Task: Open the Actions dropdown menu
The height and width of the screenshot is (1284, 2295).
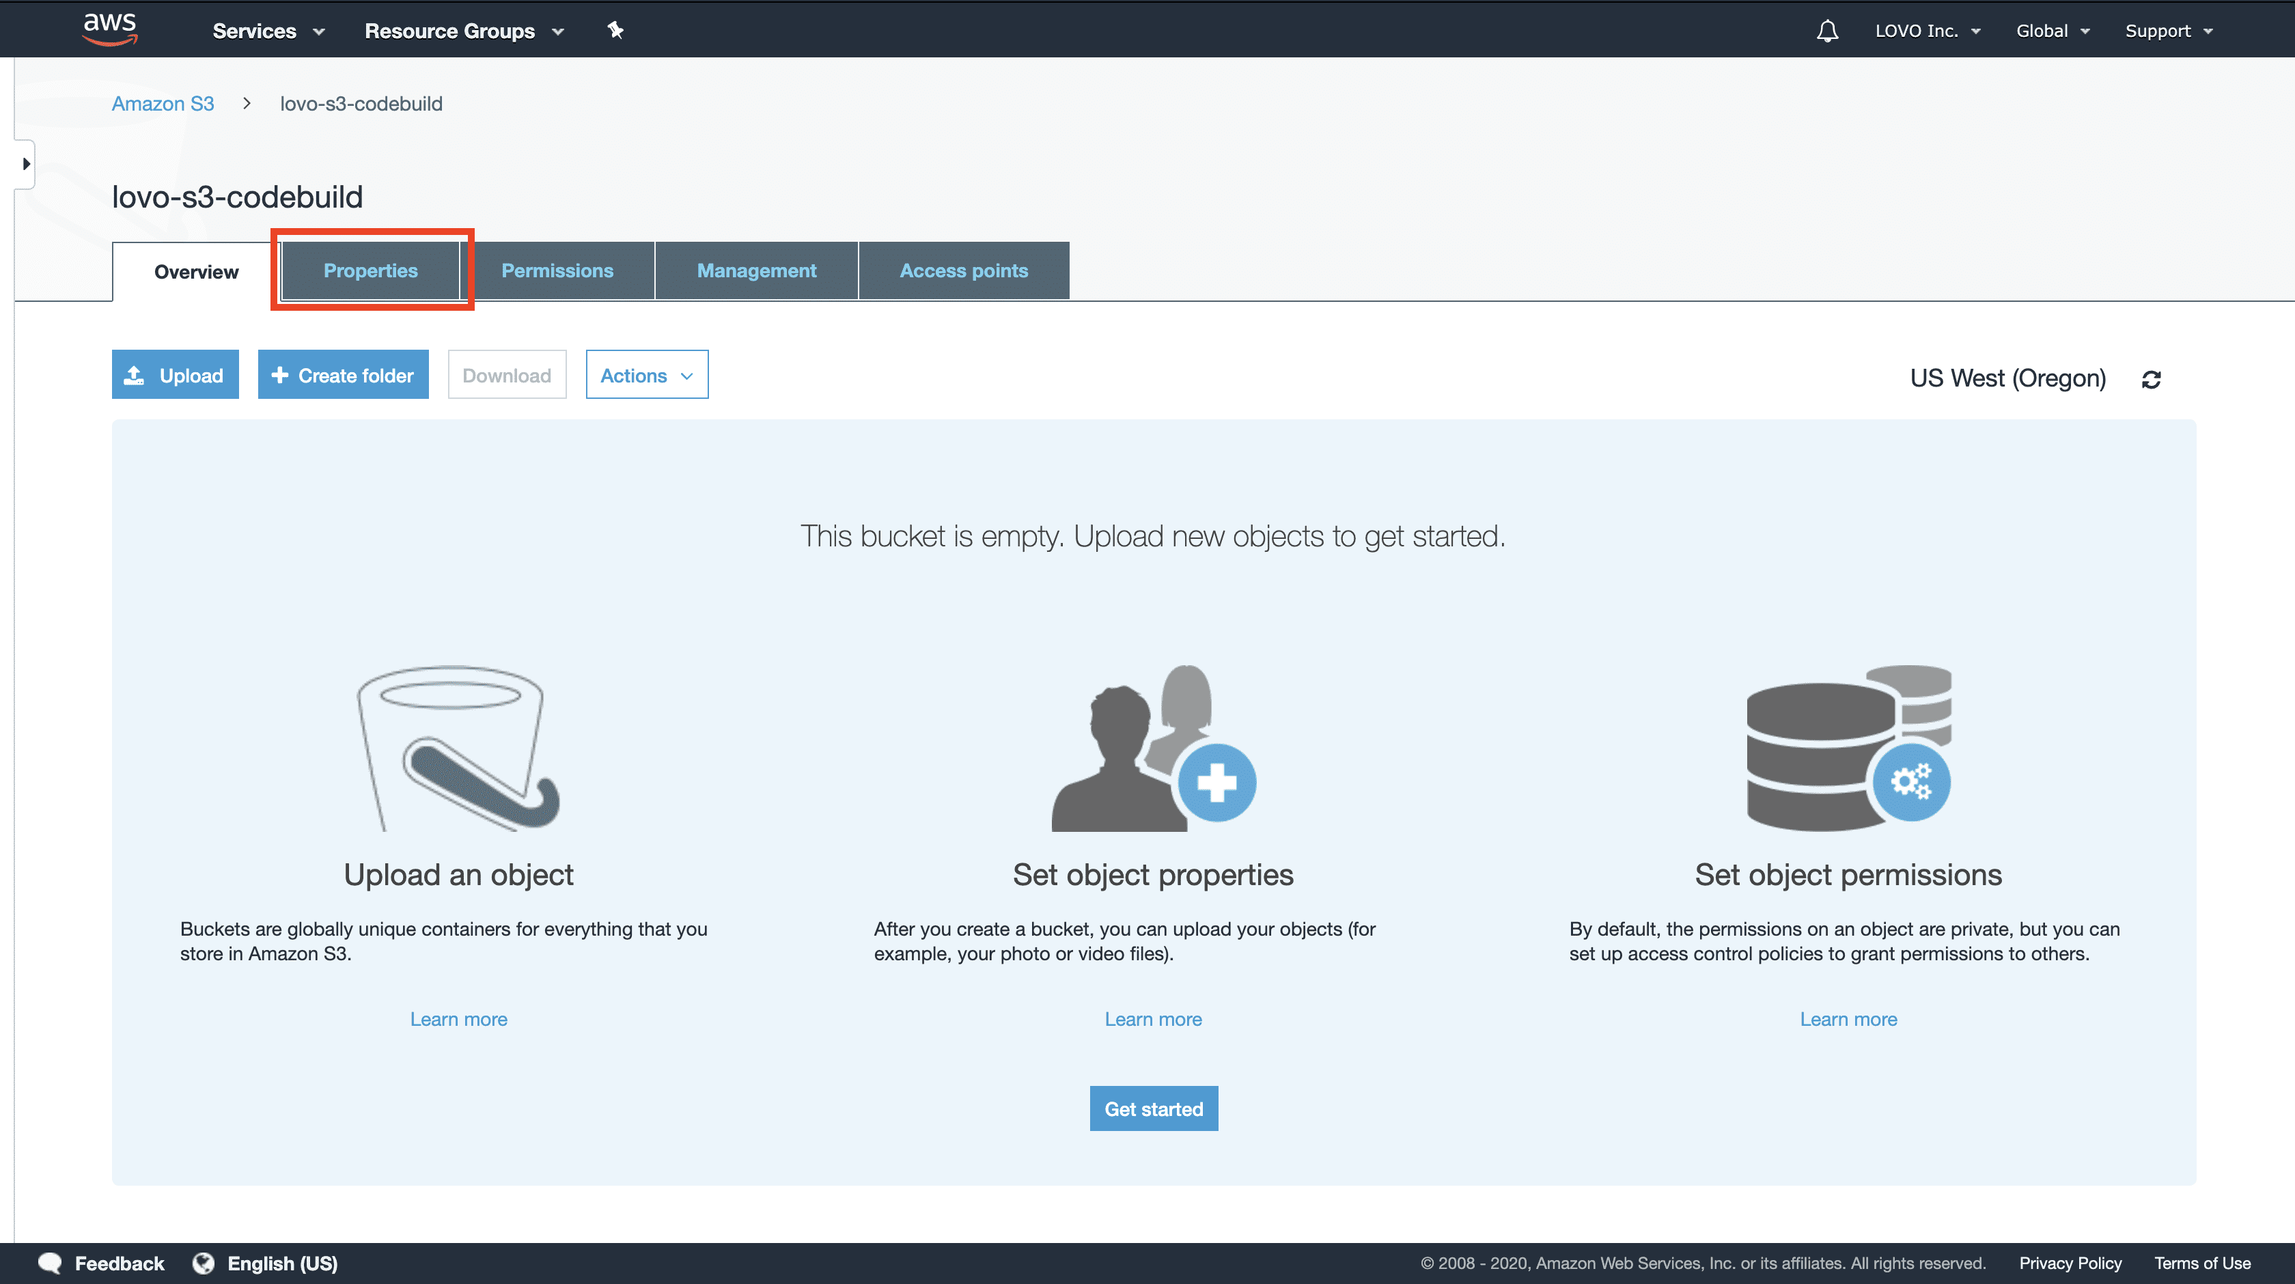Action: pos(646,375)
